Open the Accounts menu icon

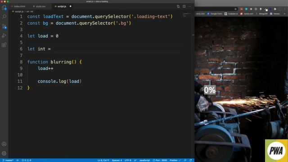(x=4, y=144)
